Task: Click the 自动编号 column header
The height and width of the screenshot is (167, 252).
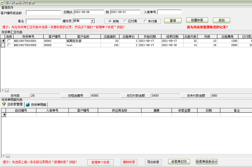Action: pos(21,110)
